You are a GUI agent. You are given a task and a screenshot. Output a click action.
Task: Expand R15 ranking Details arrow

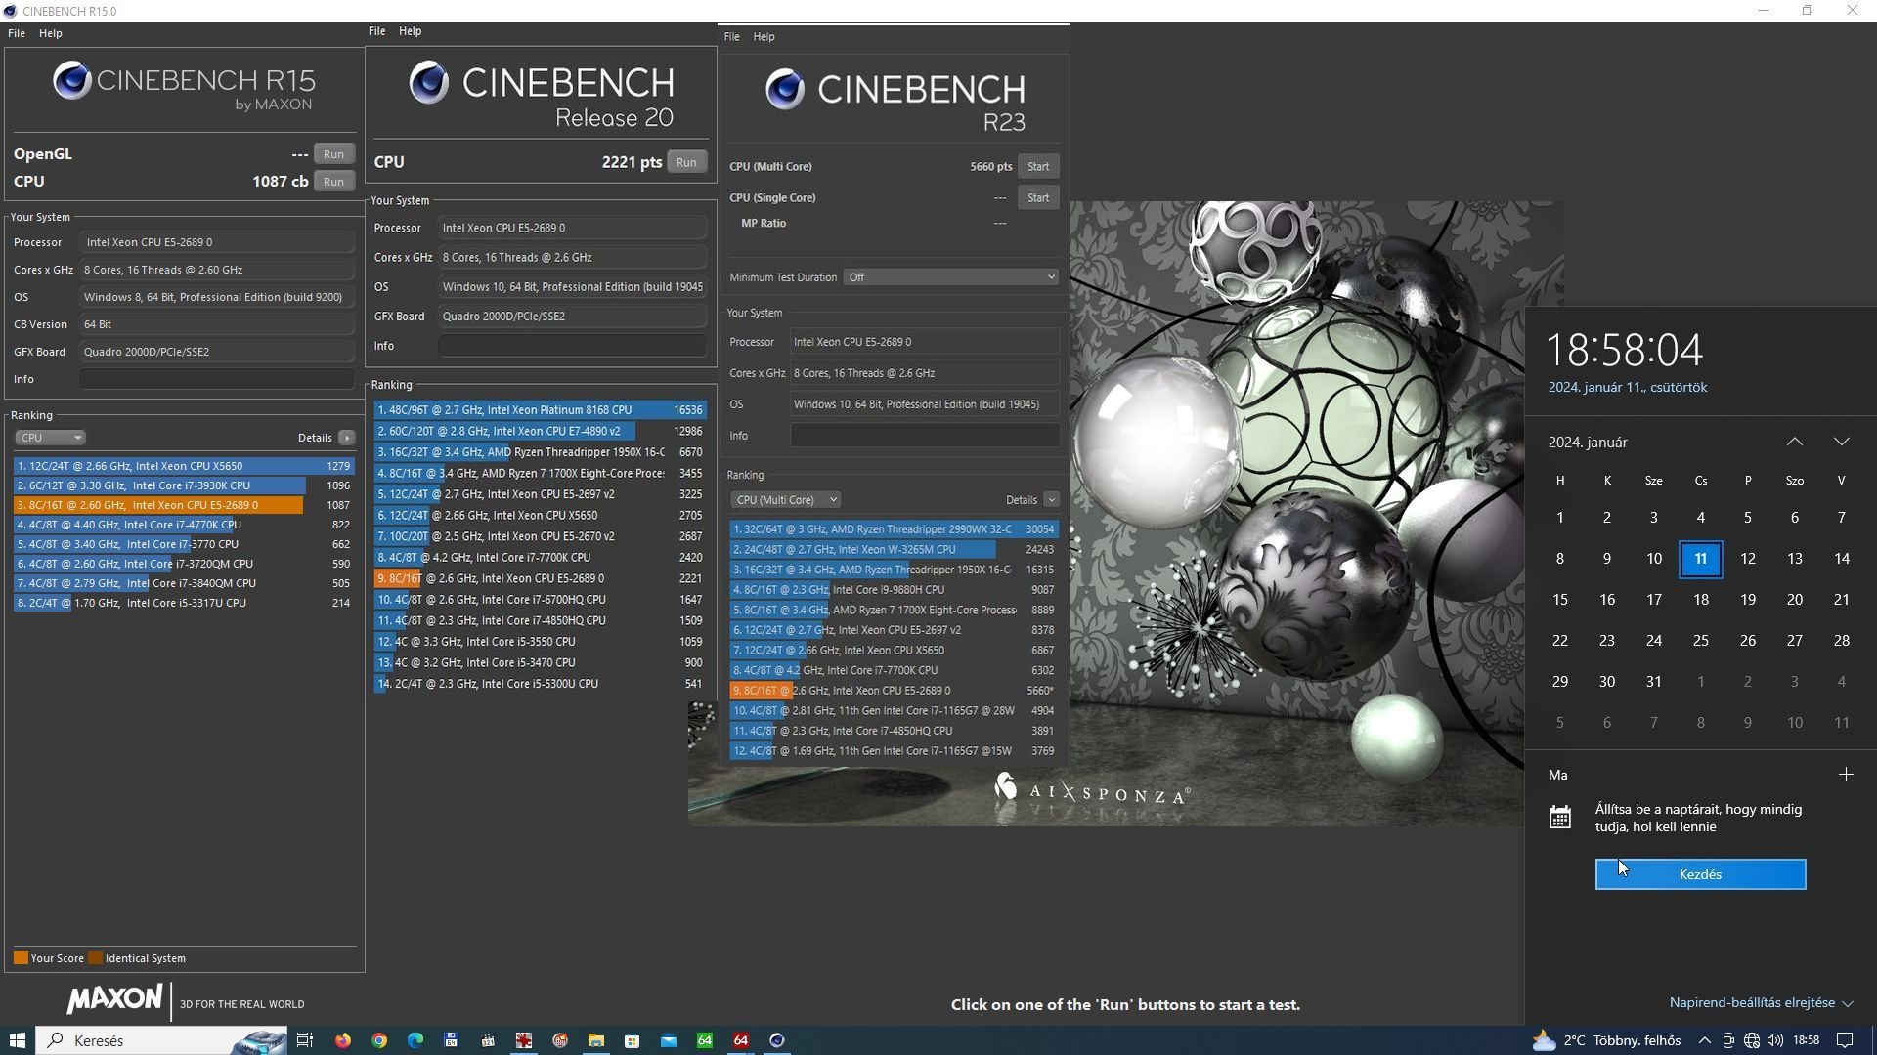[347, 438]
